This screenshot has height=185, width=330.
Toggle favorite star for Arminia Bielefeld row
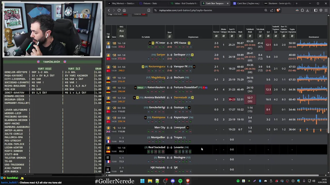(x=108, y=98)
